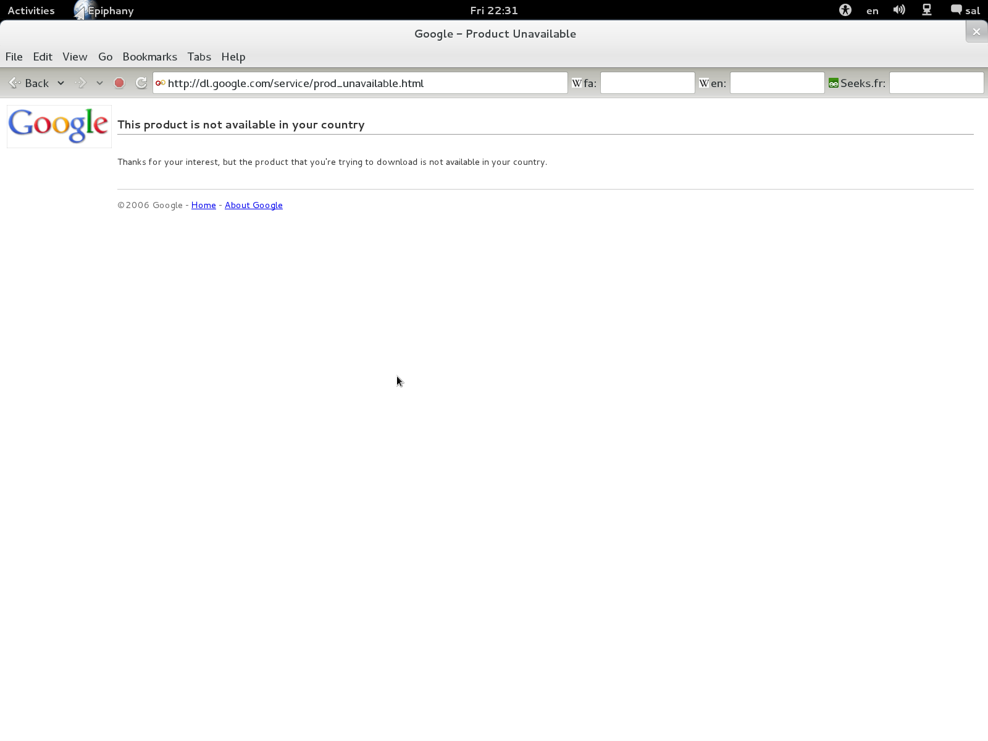
Task: Click the network connection icon
Action: click(927, 10)
